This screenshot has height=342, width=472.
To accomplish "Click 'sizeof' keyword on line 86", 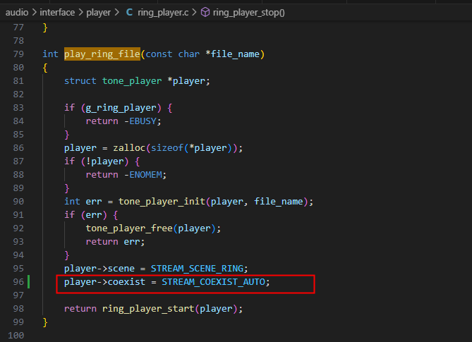I will 167,147.
